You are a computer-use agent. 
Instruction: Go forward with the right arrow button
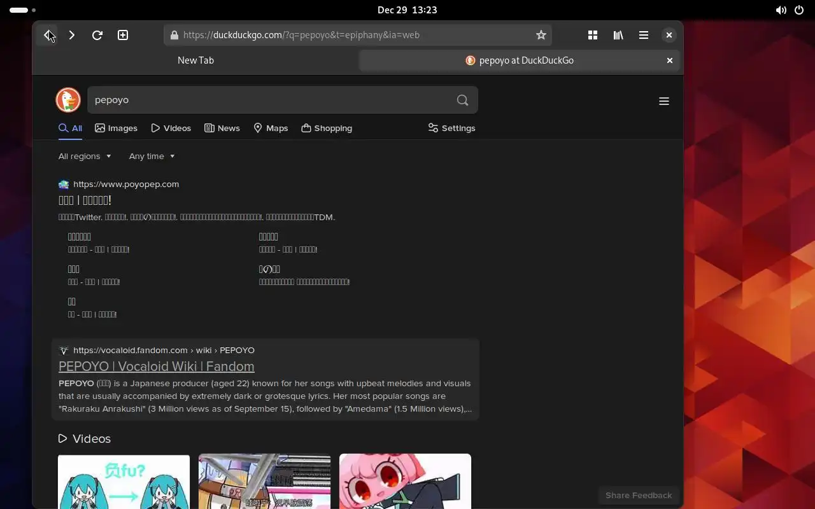(x=72, y=35)
